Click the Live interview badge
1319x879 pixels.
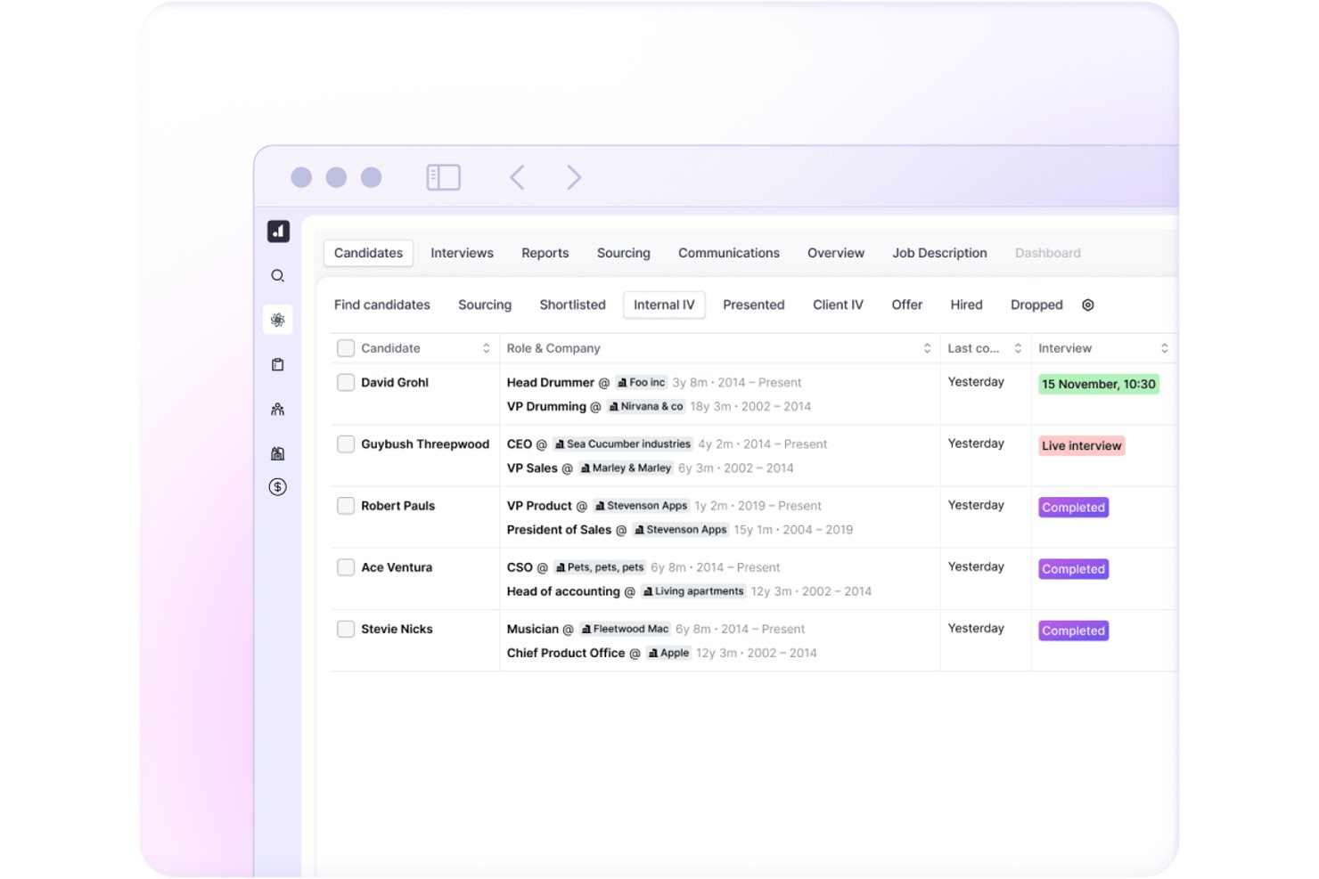click(x=1081, y=445)
